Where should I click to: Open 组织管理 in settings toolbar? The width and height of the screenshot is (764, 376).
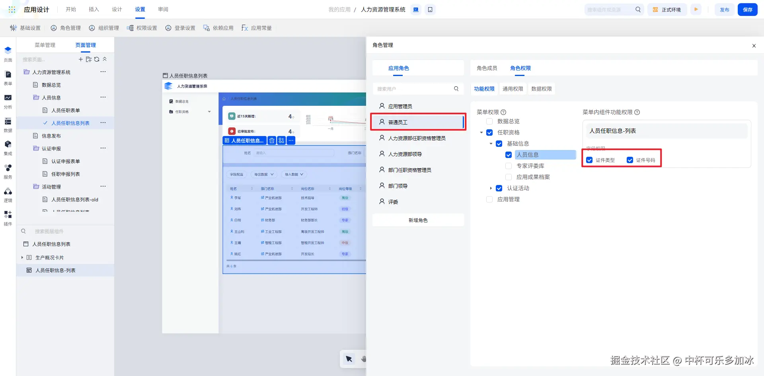click(x=104, y=28)
